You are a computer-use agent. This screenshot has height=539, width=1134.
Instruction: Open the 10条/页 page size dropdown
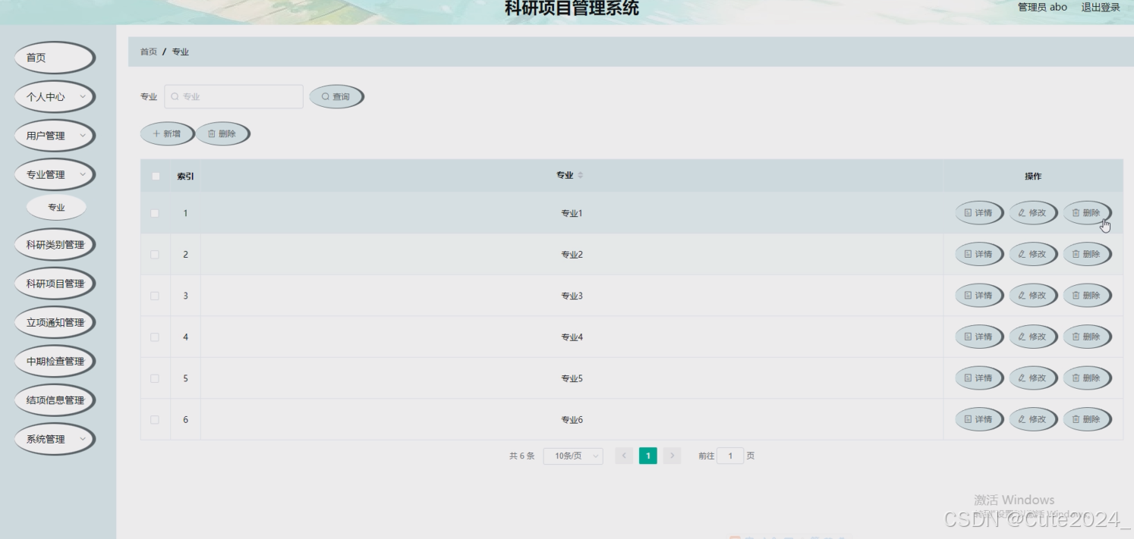coord(572,456)
